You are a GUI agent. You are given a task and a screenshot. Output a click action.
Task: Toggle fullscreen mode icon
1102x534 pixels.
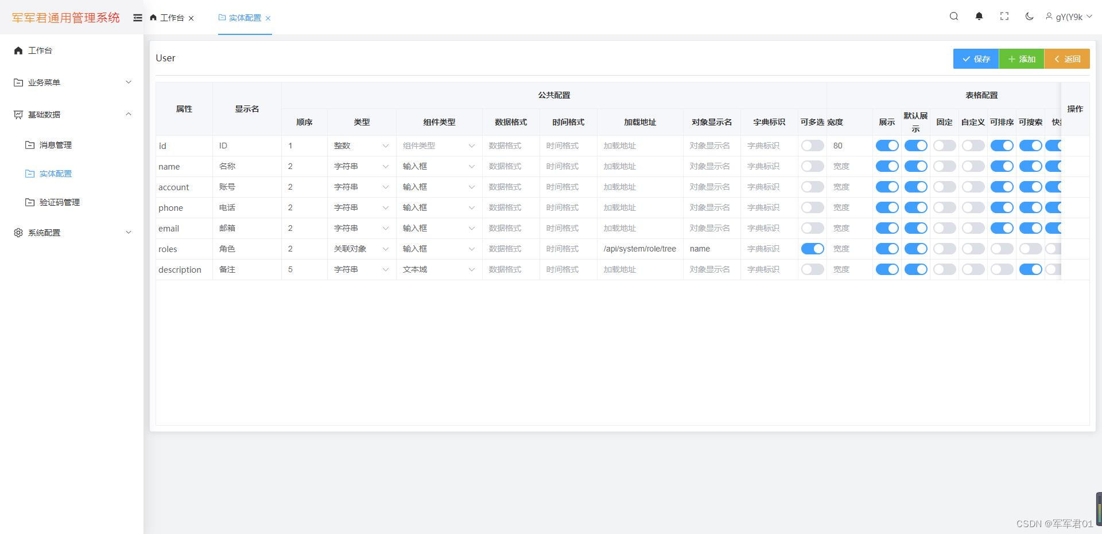tap(1004, 16)
